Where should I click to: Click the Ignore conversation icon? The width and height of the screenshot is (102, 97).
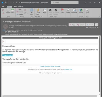3,10
